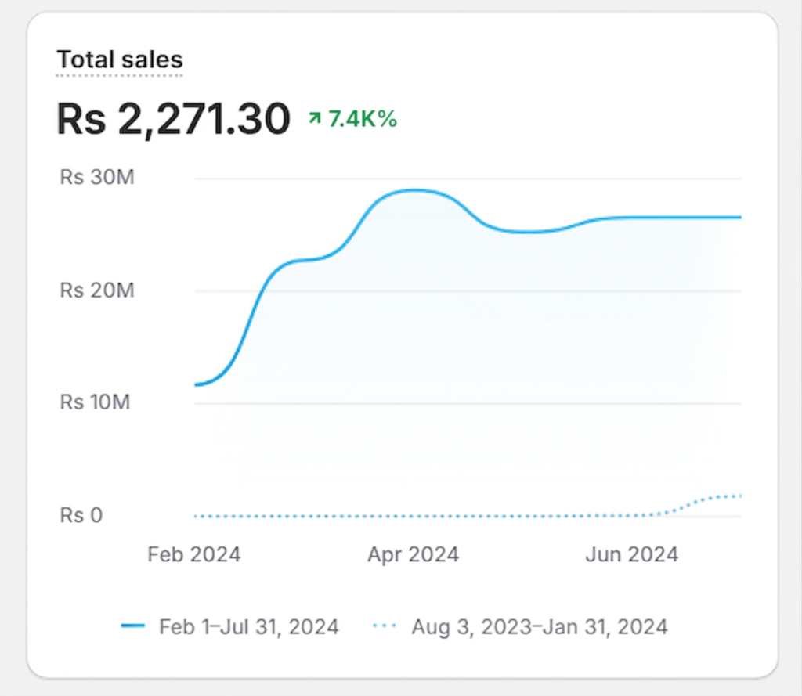Click the Rs 10M y-axis label
This screenshot has width=802, height=696.
[x=97, y=402]
